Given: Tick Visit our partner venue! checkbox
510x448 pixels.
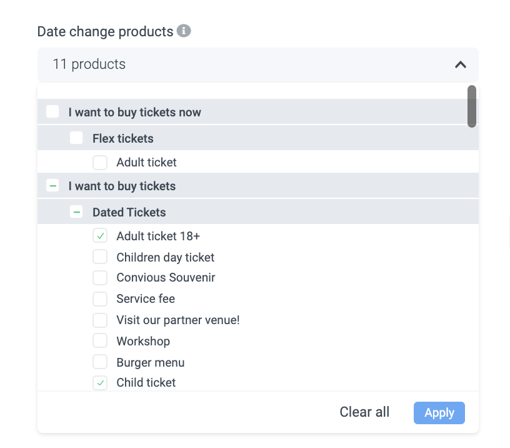Looking at the screenshot, I should click(x=100, y=320).
